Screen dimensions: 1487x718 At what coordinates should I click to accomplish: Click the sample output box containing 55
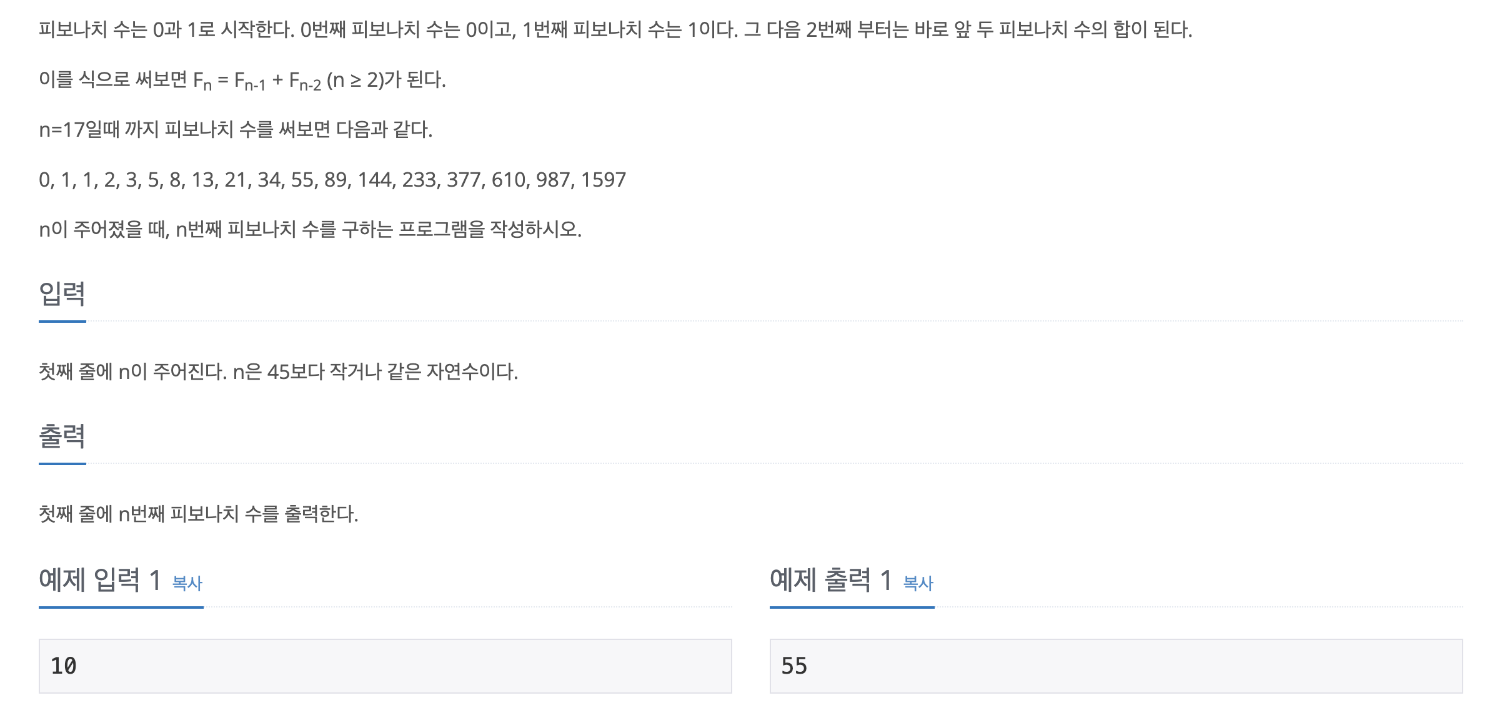tap(1116, 666)
